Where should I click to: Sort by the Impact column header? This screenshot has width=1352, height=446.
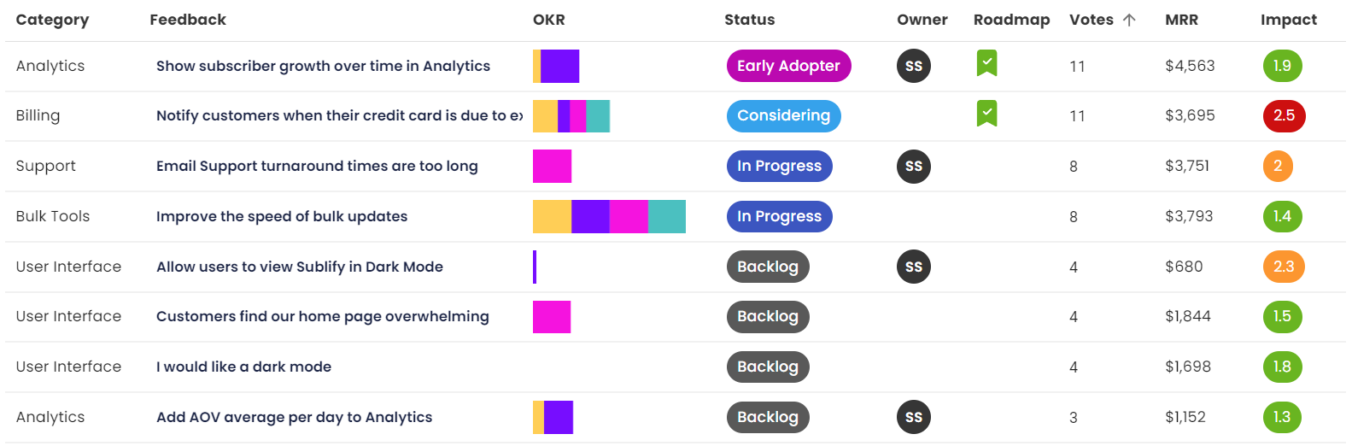1288,20
